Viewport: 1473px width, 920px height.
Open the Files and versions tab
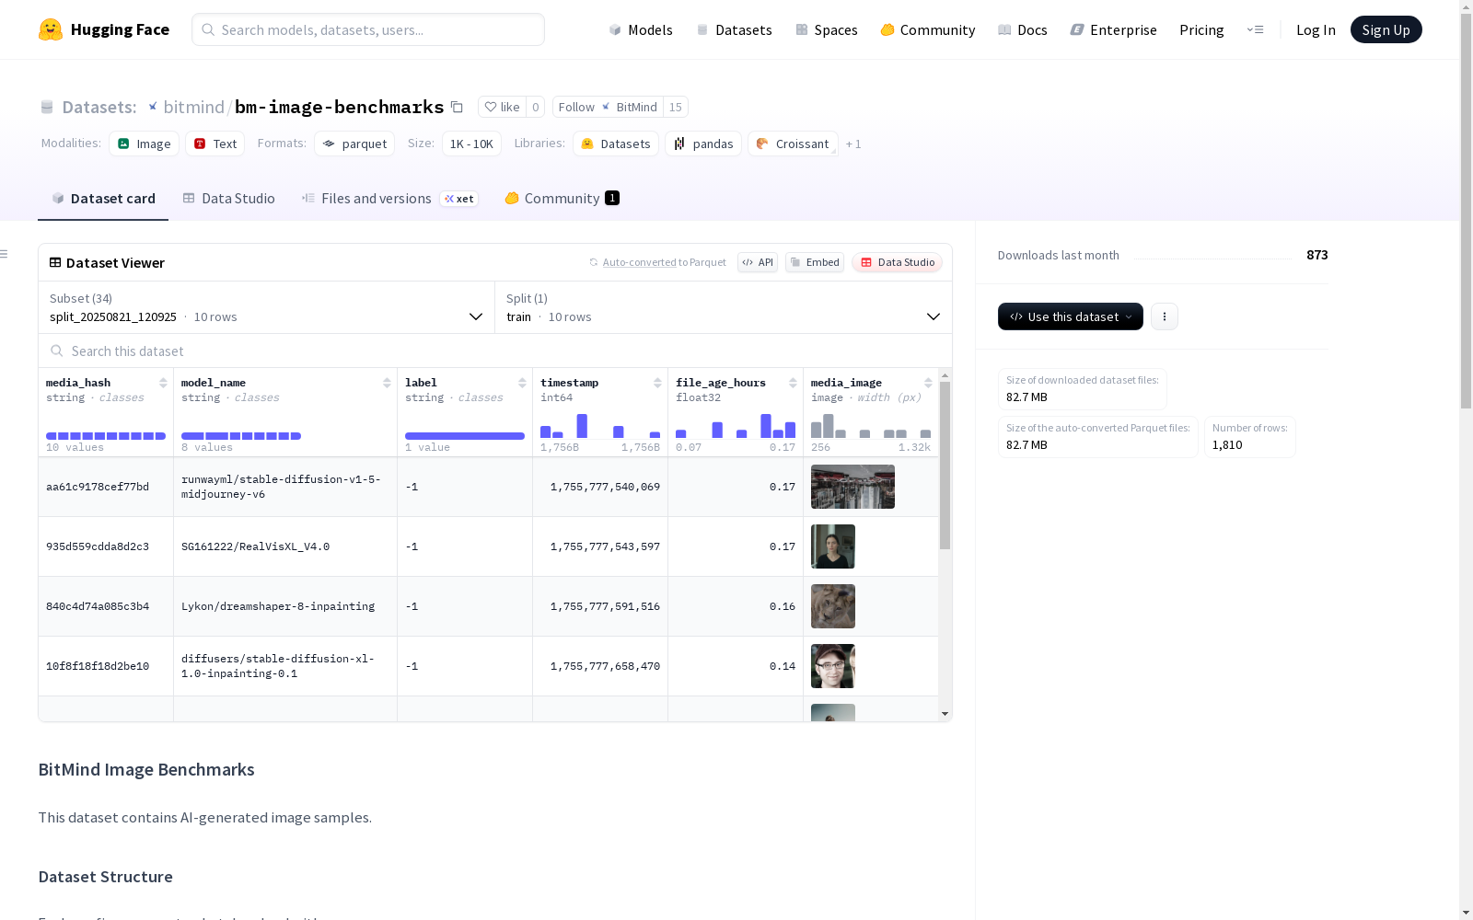coord(389,199)
